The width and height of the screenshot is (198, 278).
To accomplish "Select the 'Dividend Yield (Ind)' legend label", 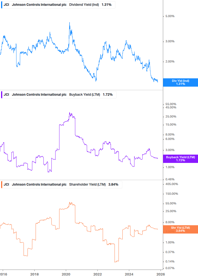I will [84, 5].
